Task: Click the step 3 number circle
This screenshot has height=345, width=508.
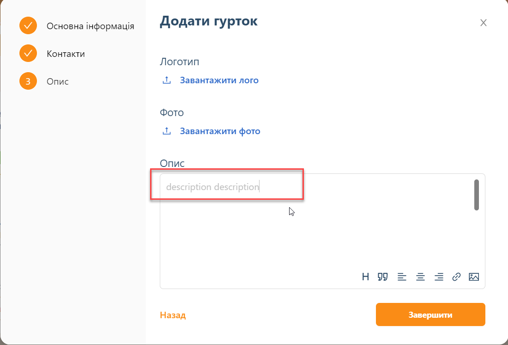Action: click(28, 81)
